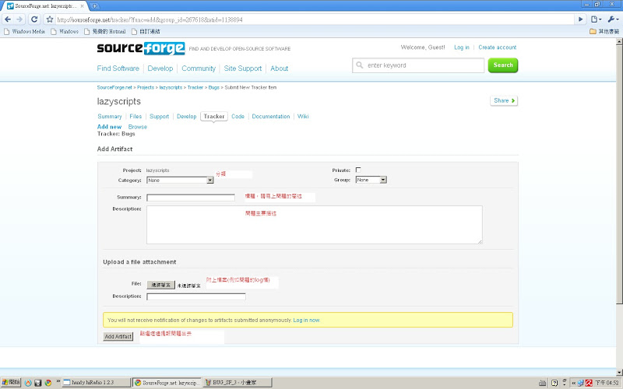The width and height of the screenshot is (623, 389).
Task: Click Projects breadcrumb link
Action: coord(146,87)
